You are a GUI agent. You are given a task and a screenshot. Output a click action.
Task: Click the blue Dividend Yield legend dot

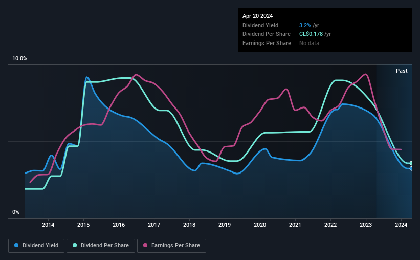click(16, 245)
